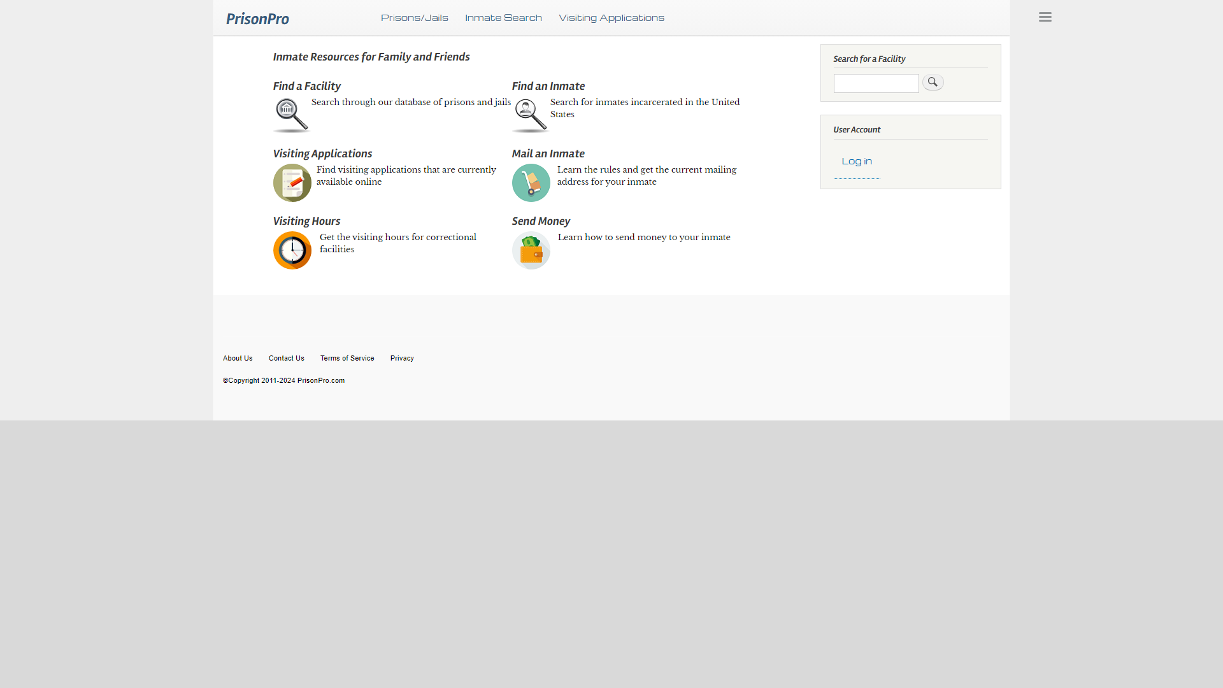
Task: Open the Visiting Applications section heading
Action: coord(322,154)
